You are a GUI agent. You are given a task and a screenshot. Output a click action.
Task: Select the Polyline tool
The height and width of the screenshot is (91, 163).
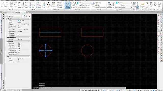pyautogui.click(x=6, y=4)
